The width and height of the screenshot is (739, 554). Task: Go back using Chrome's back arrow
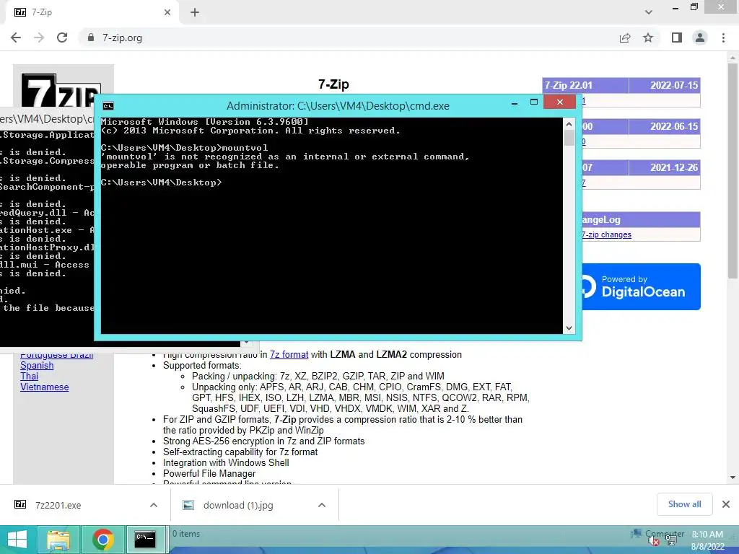coord(16,38)
